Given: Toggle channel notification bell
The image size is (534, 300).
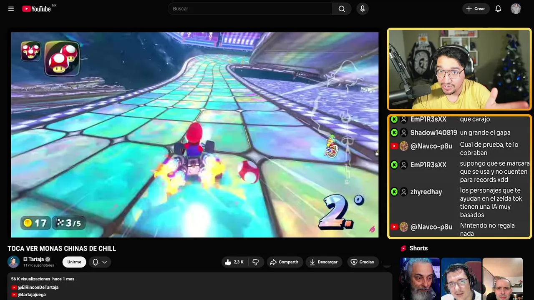Looking at the screenshot, I should pos(96,262).
